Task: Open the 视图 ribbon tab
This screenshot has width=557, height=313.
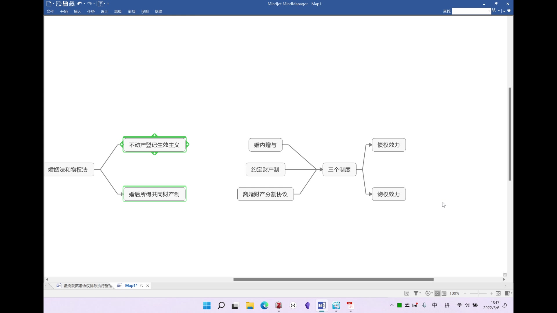Action: pos(145,12)
